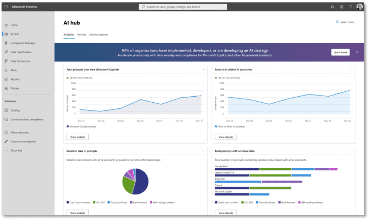Screen dimensions: 368x219
Task: Click the Show less ellipsis icon
Action: (6, 151)
